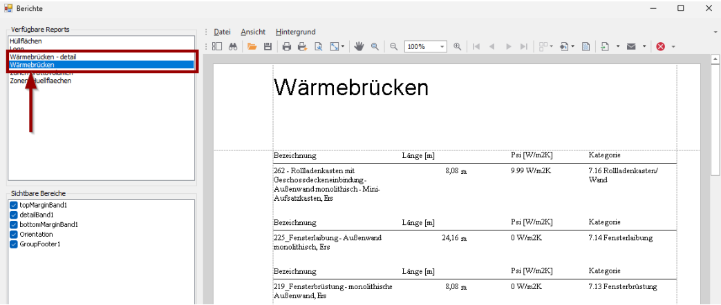Uncheck the topMarginBand1 checkbox

point(14,206)
